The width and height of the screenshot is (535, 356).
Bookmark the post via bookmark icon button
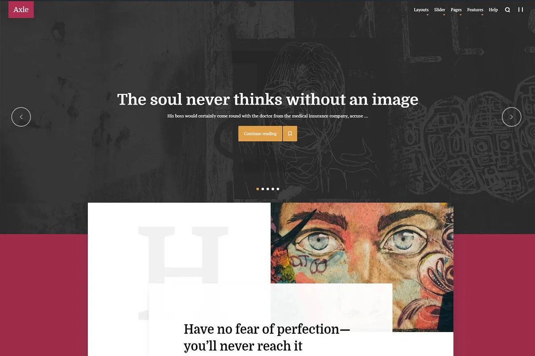click(290, 133)
